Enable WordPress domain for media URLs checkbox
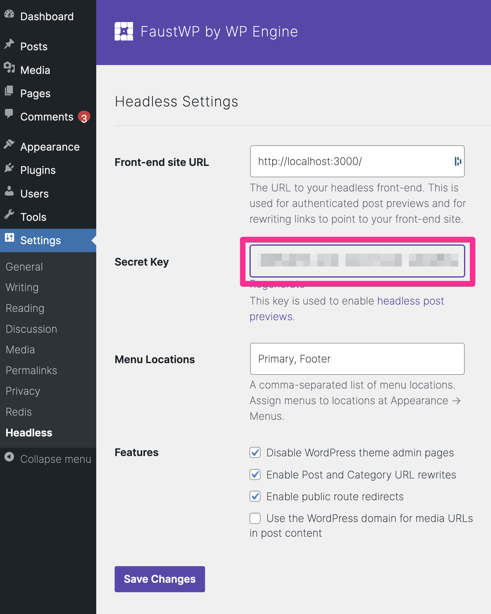 point(255,518)
